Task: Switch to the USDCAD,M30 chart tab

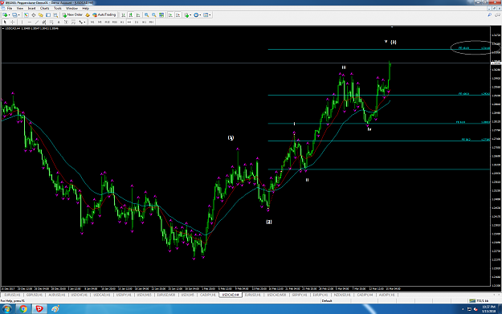Action: (277, 295)
